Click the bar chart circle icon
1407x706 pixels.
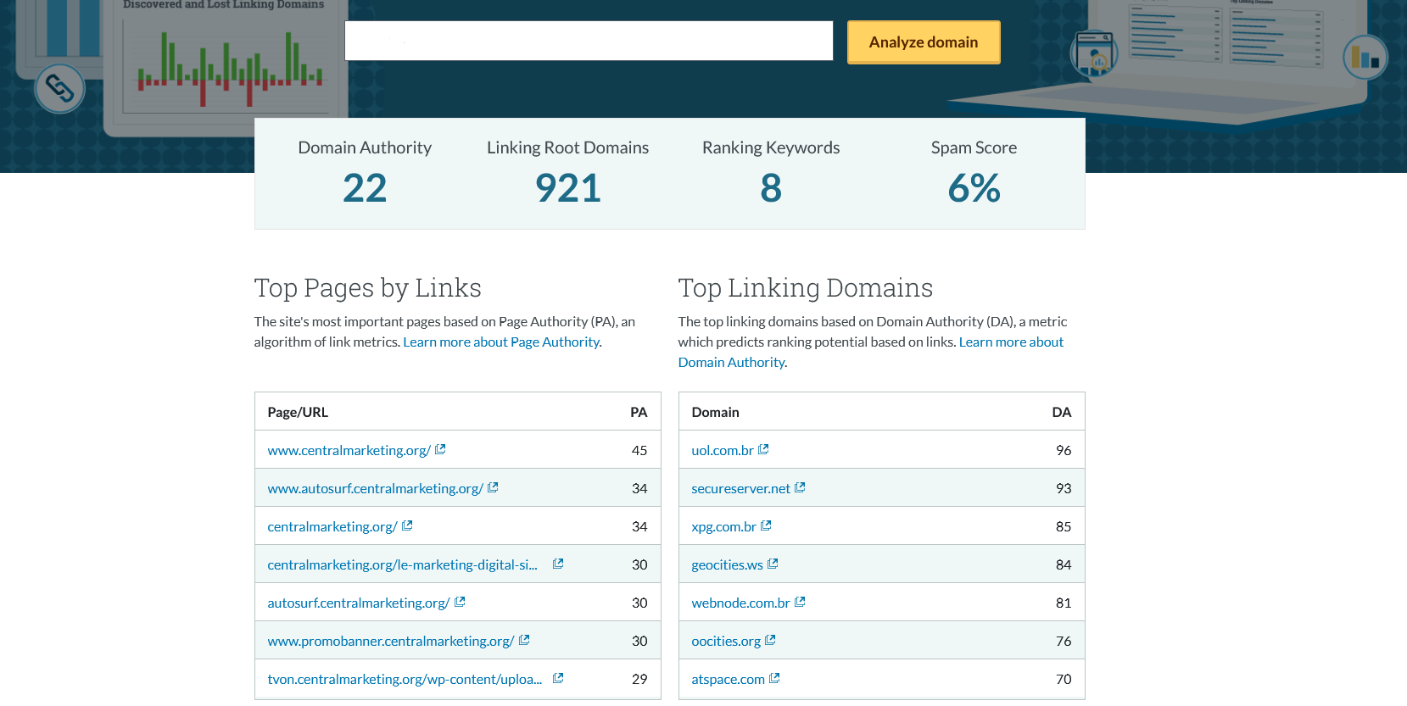coord(1365,58)
